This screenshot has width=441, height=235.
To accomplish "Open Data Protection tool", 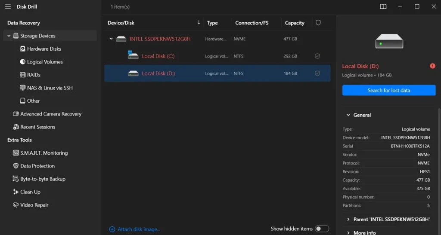I will [x=37, y=166].
